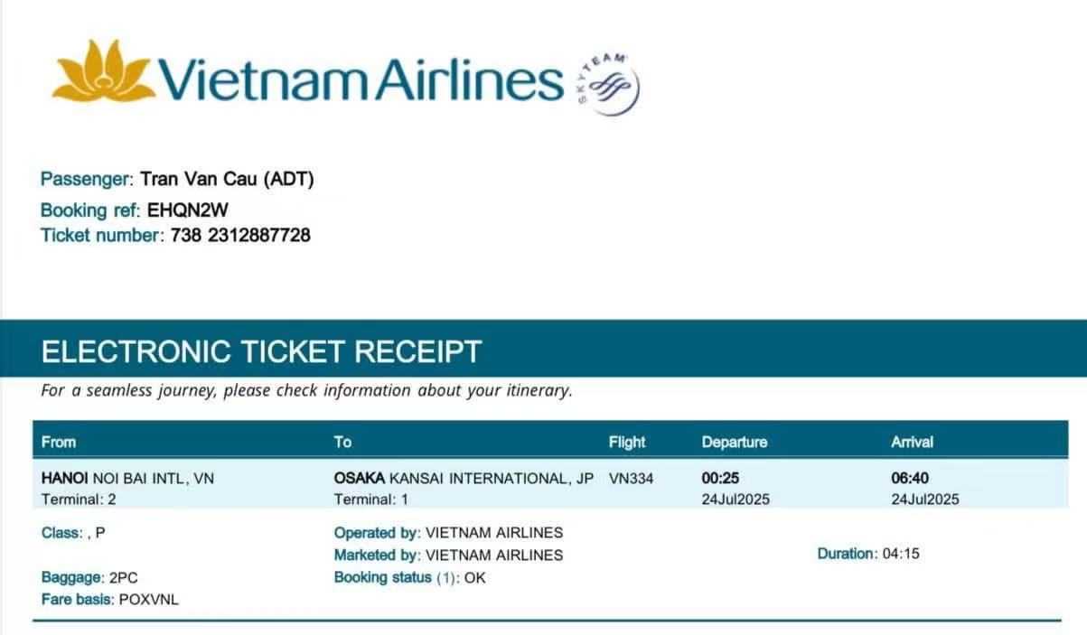Click the Arrival column header

[x=912, y=442]
